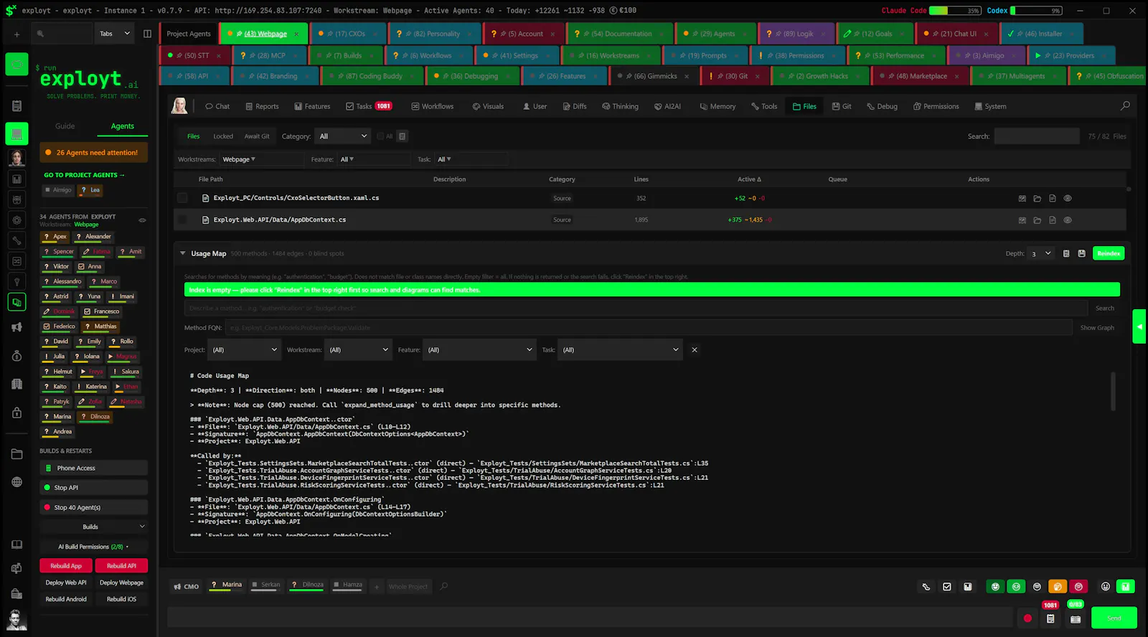Open the Project (All) dropdown in Usage Map
Screen dimensions: 1148x637
pos(245,350)
